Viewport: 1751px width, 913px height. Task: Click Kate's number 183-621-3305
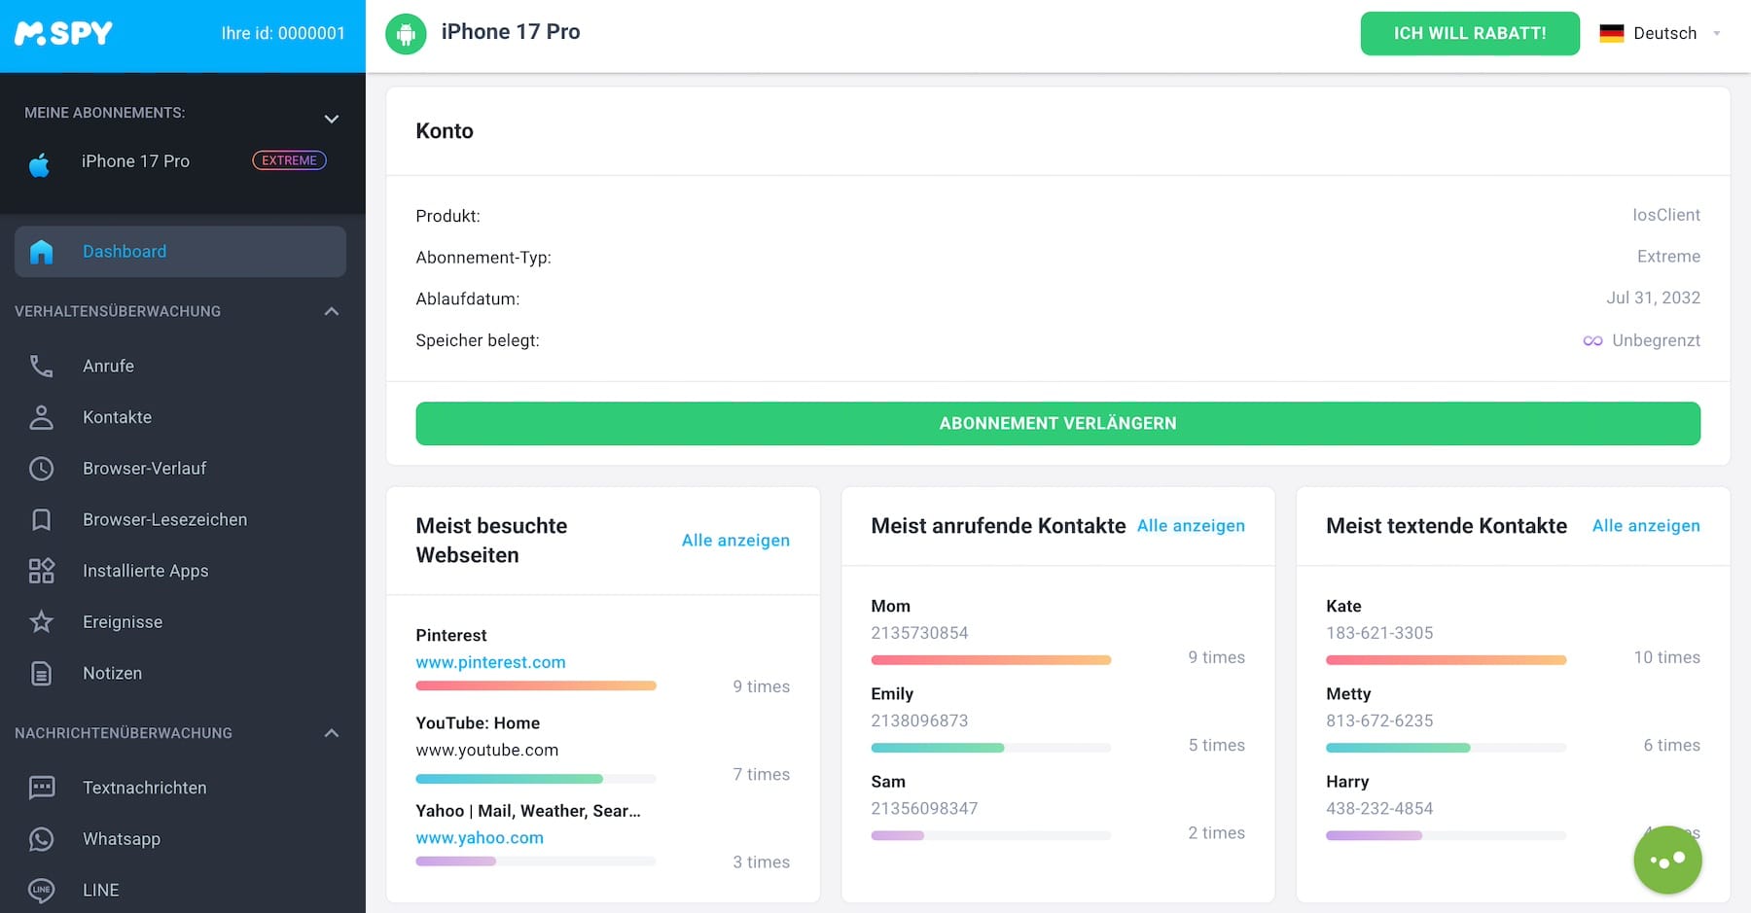1379,633
